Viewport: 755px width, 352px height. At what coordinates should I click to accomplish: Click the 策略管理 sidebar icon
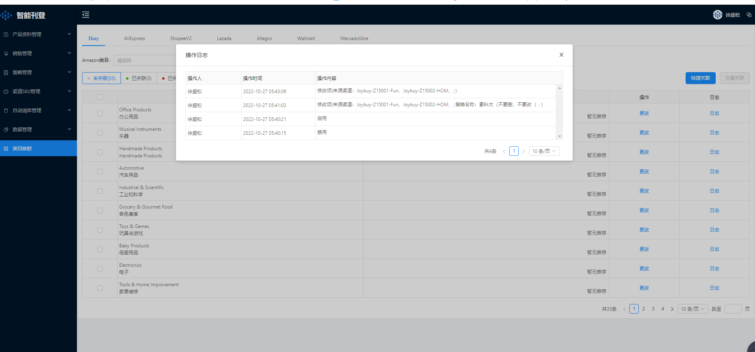click(x=6, y=73)
